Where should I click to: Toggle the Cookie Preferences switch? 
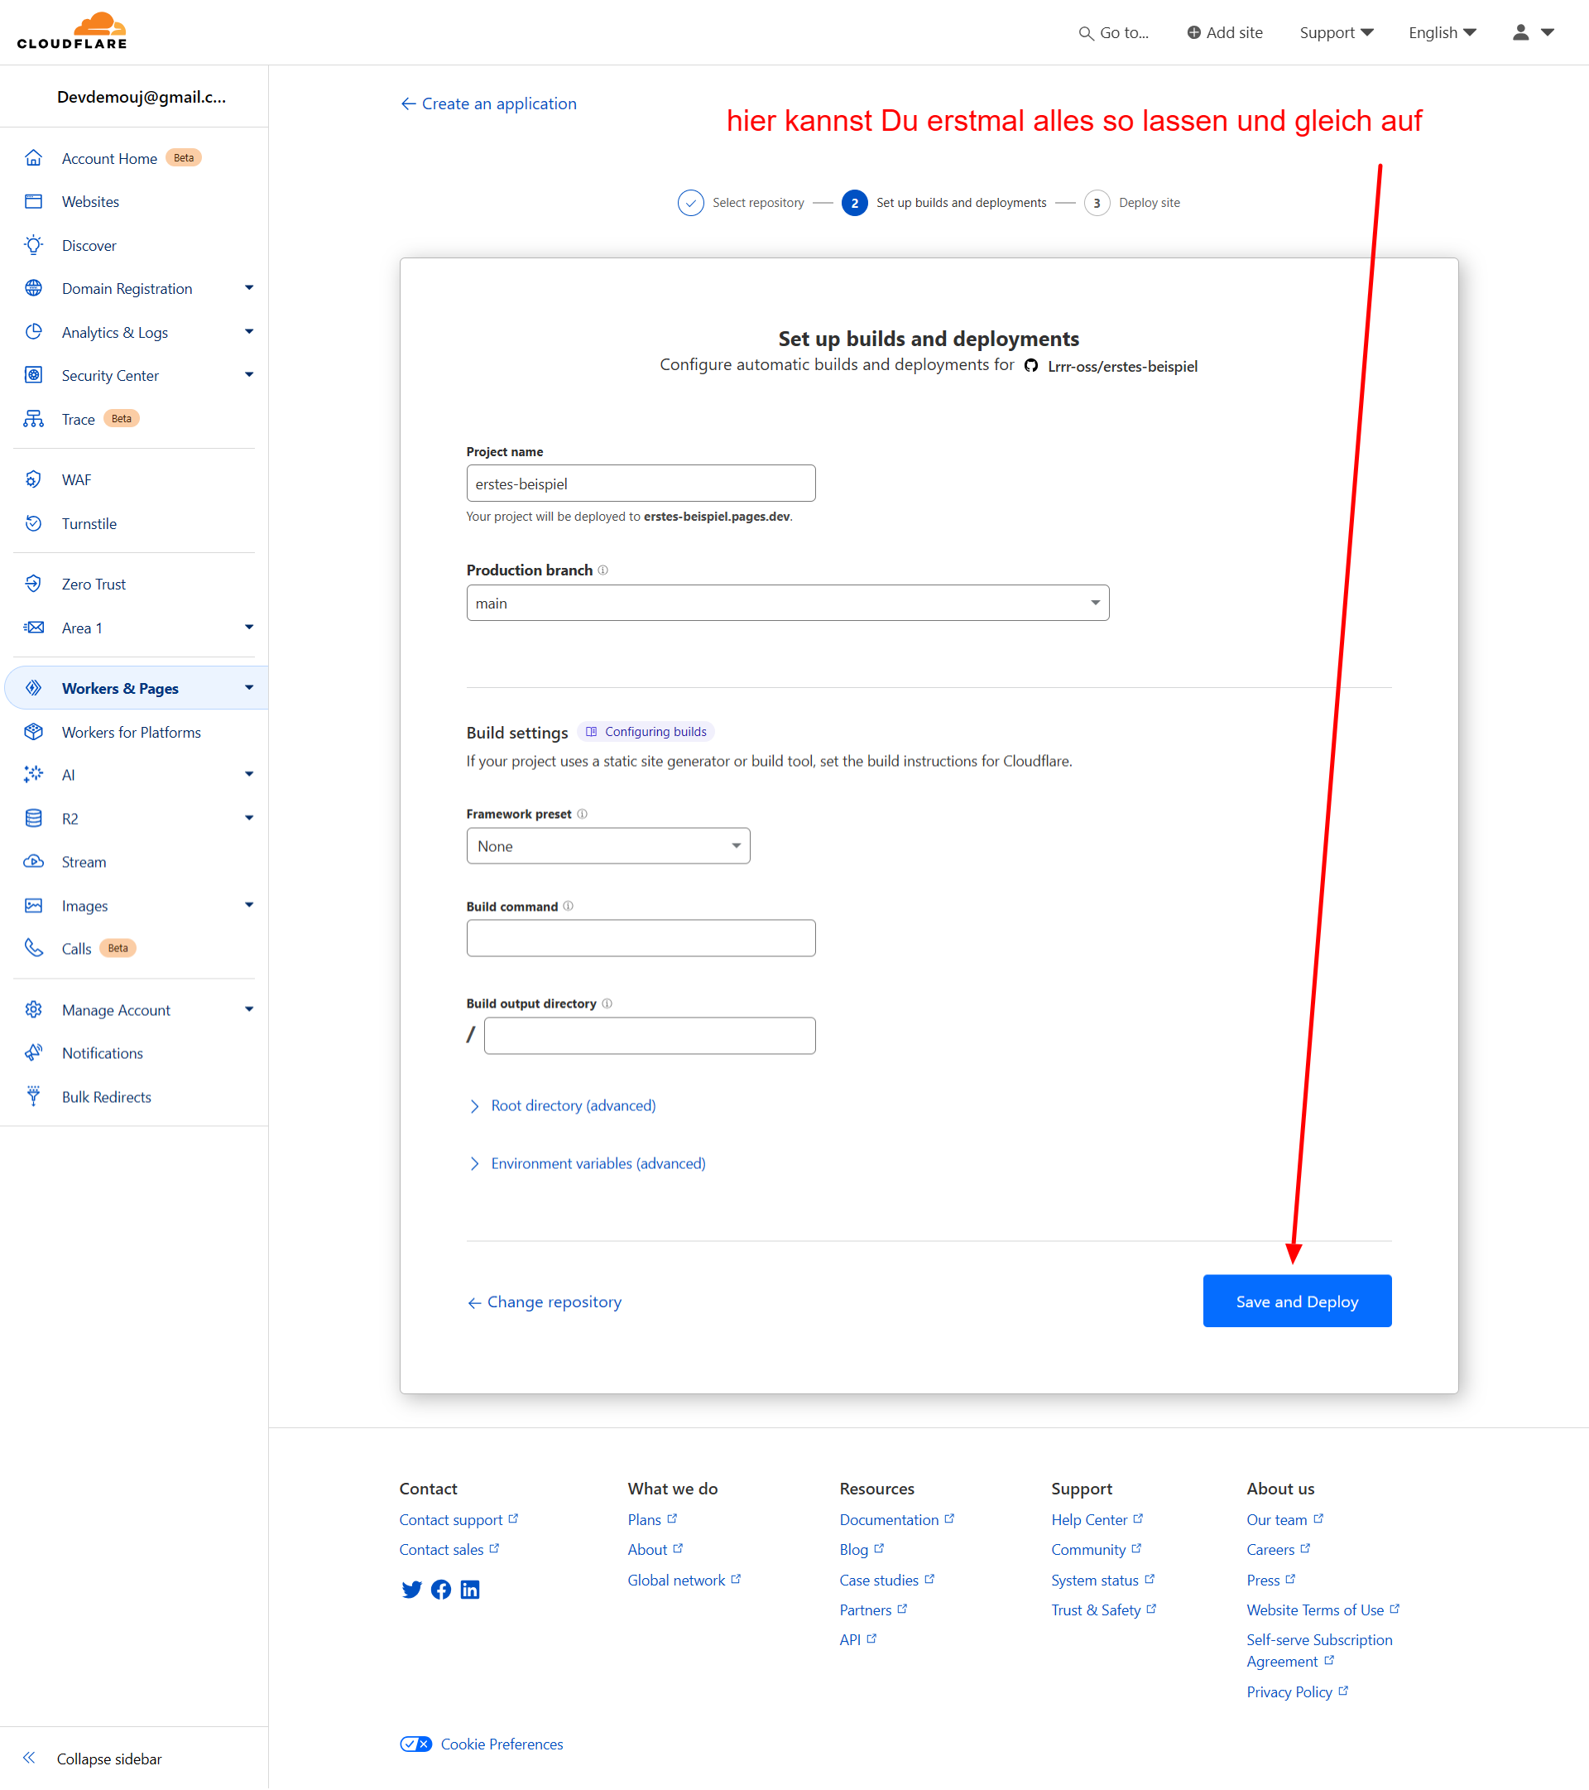415,1744
